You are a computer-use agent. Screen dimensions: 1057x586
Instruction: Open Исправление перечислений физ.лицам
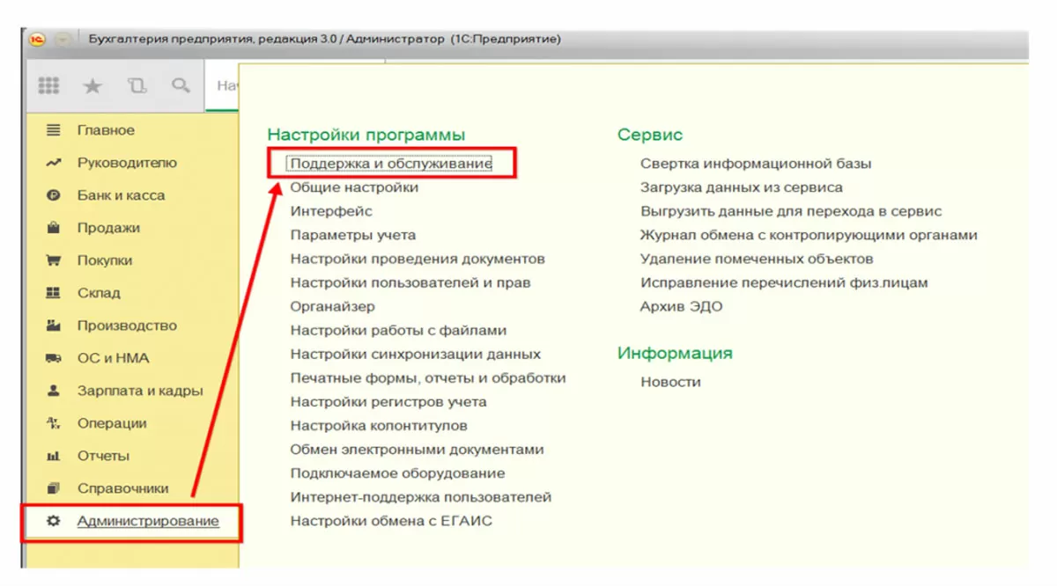click(784, 282)
